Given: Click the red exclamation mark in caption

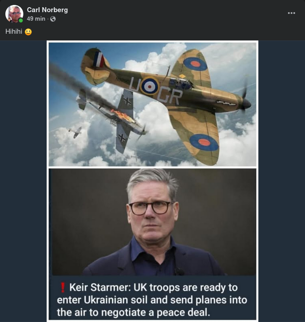Looking at the screenshot, I should [x=62, y=287].
